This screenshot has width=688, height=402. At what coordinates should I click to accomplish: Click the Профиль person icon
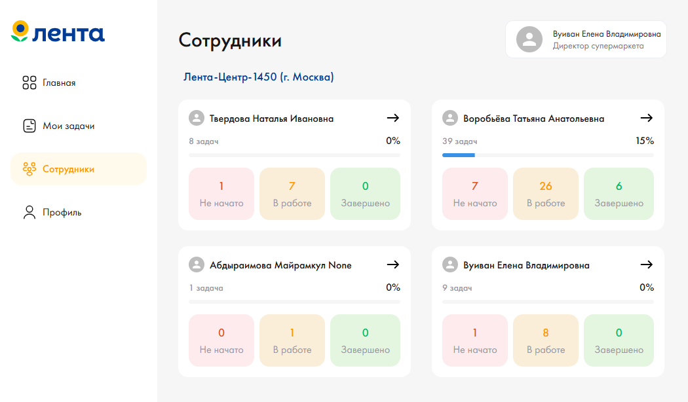[29, 212]
